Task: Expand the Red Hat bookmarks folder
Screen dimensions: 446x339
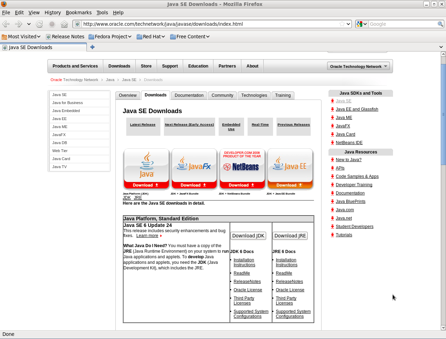Action: coord(151,37)
